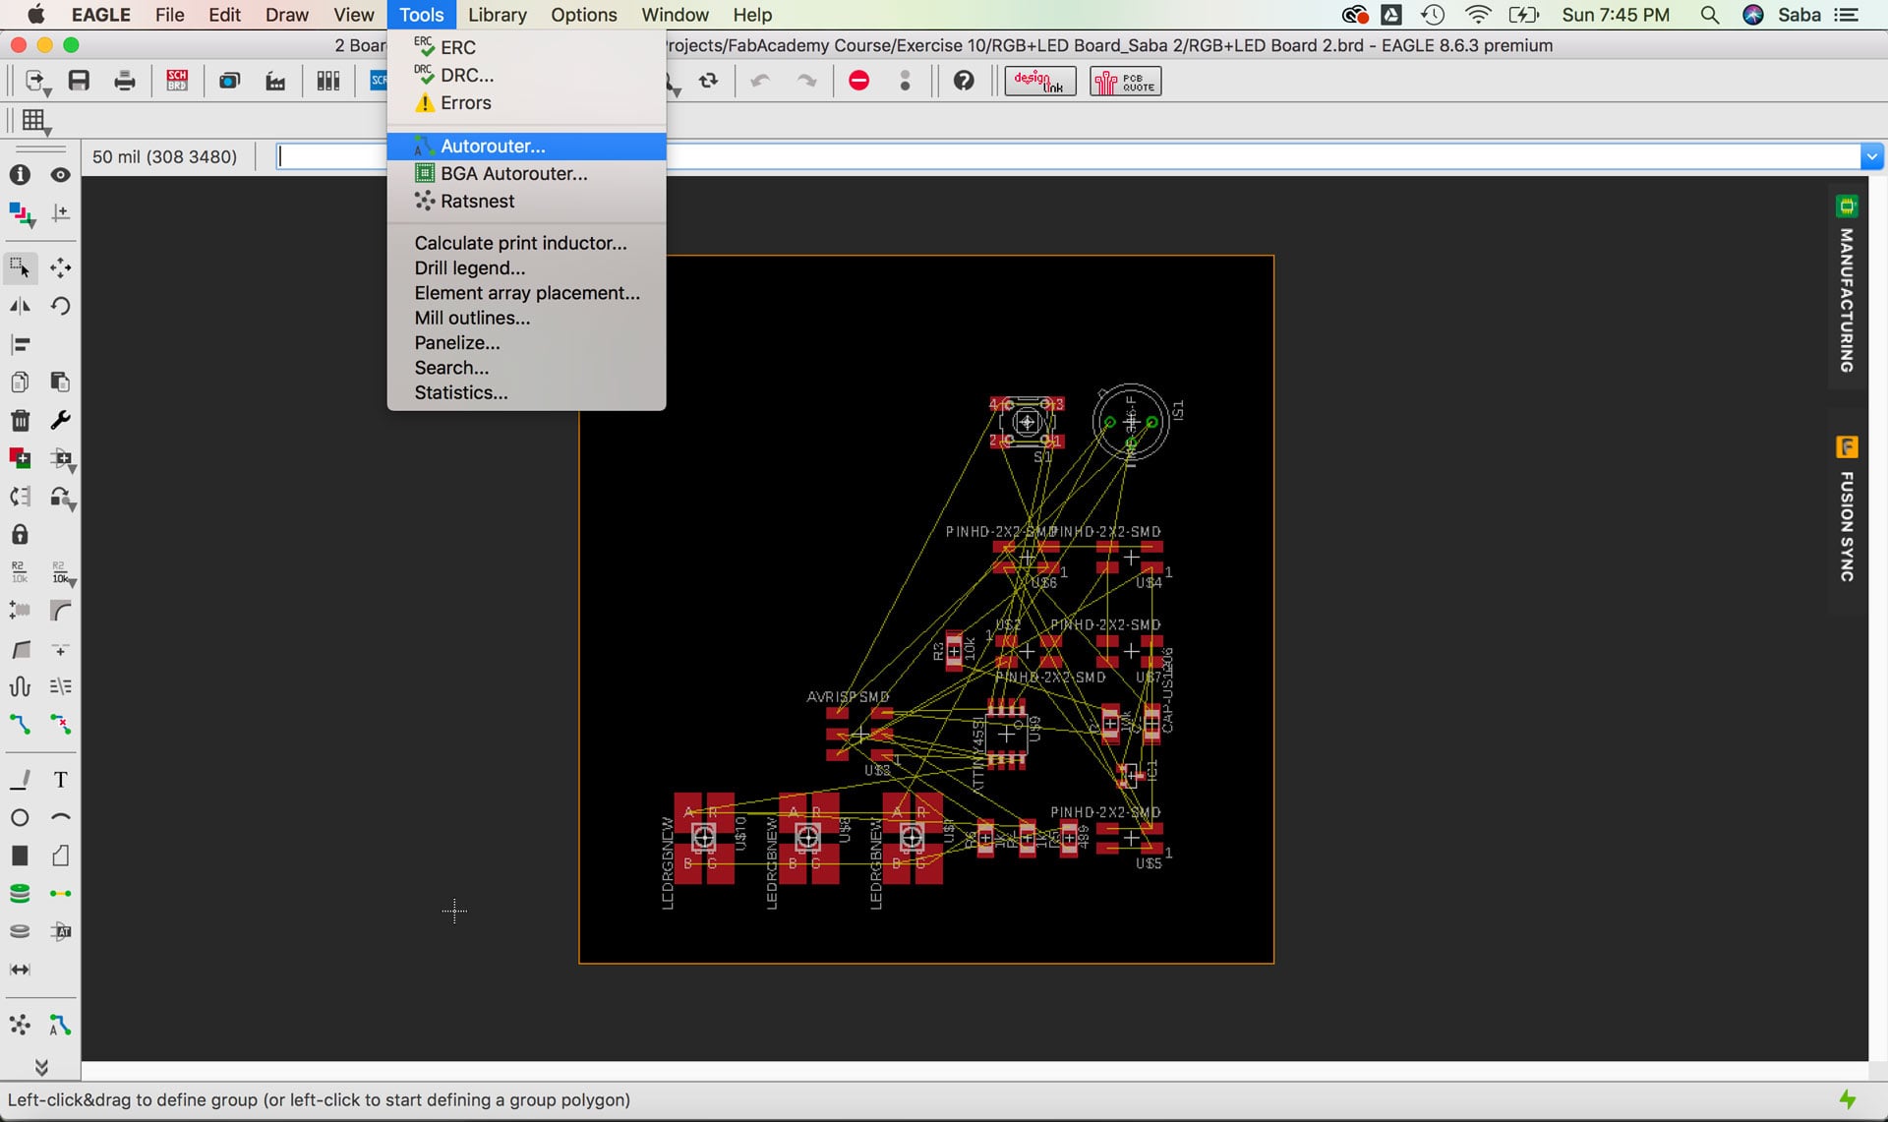The height and width of the screenshot is (1122, 1888).
Task: Select the Move tool
Action: (x=60, y=267)
